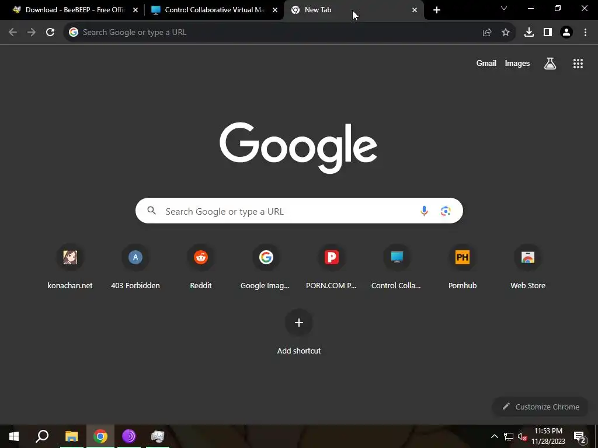Expand the tab search chevron
Image resolution: width=598 pixels, height=448 pixels.
tap(504, 8)
